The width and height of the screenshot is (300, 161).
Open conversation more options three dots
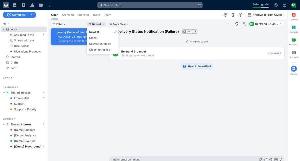229,24
